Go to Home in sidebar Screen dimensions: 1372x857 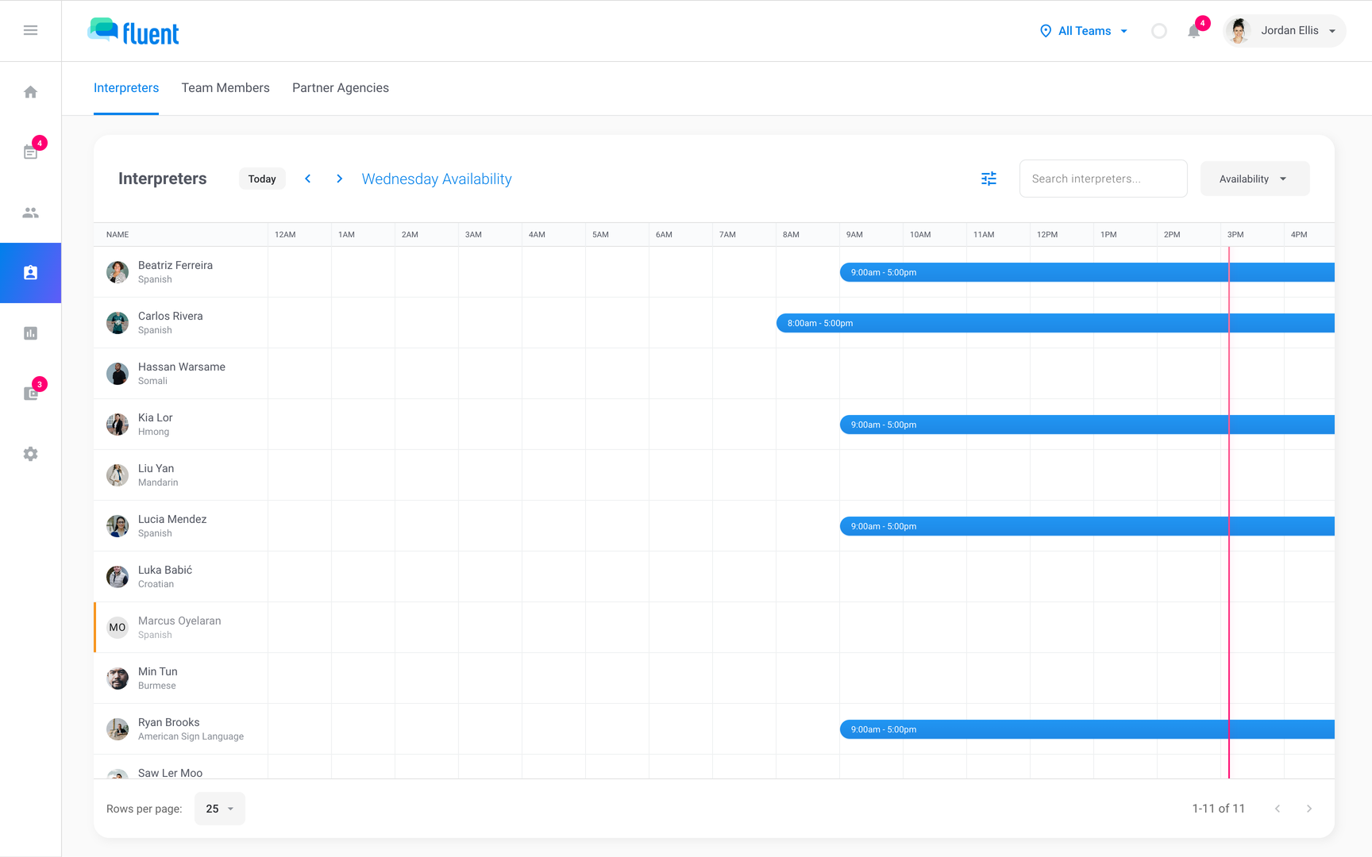(30, 92)
